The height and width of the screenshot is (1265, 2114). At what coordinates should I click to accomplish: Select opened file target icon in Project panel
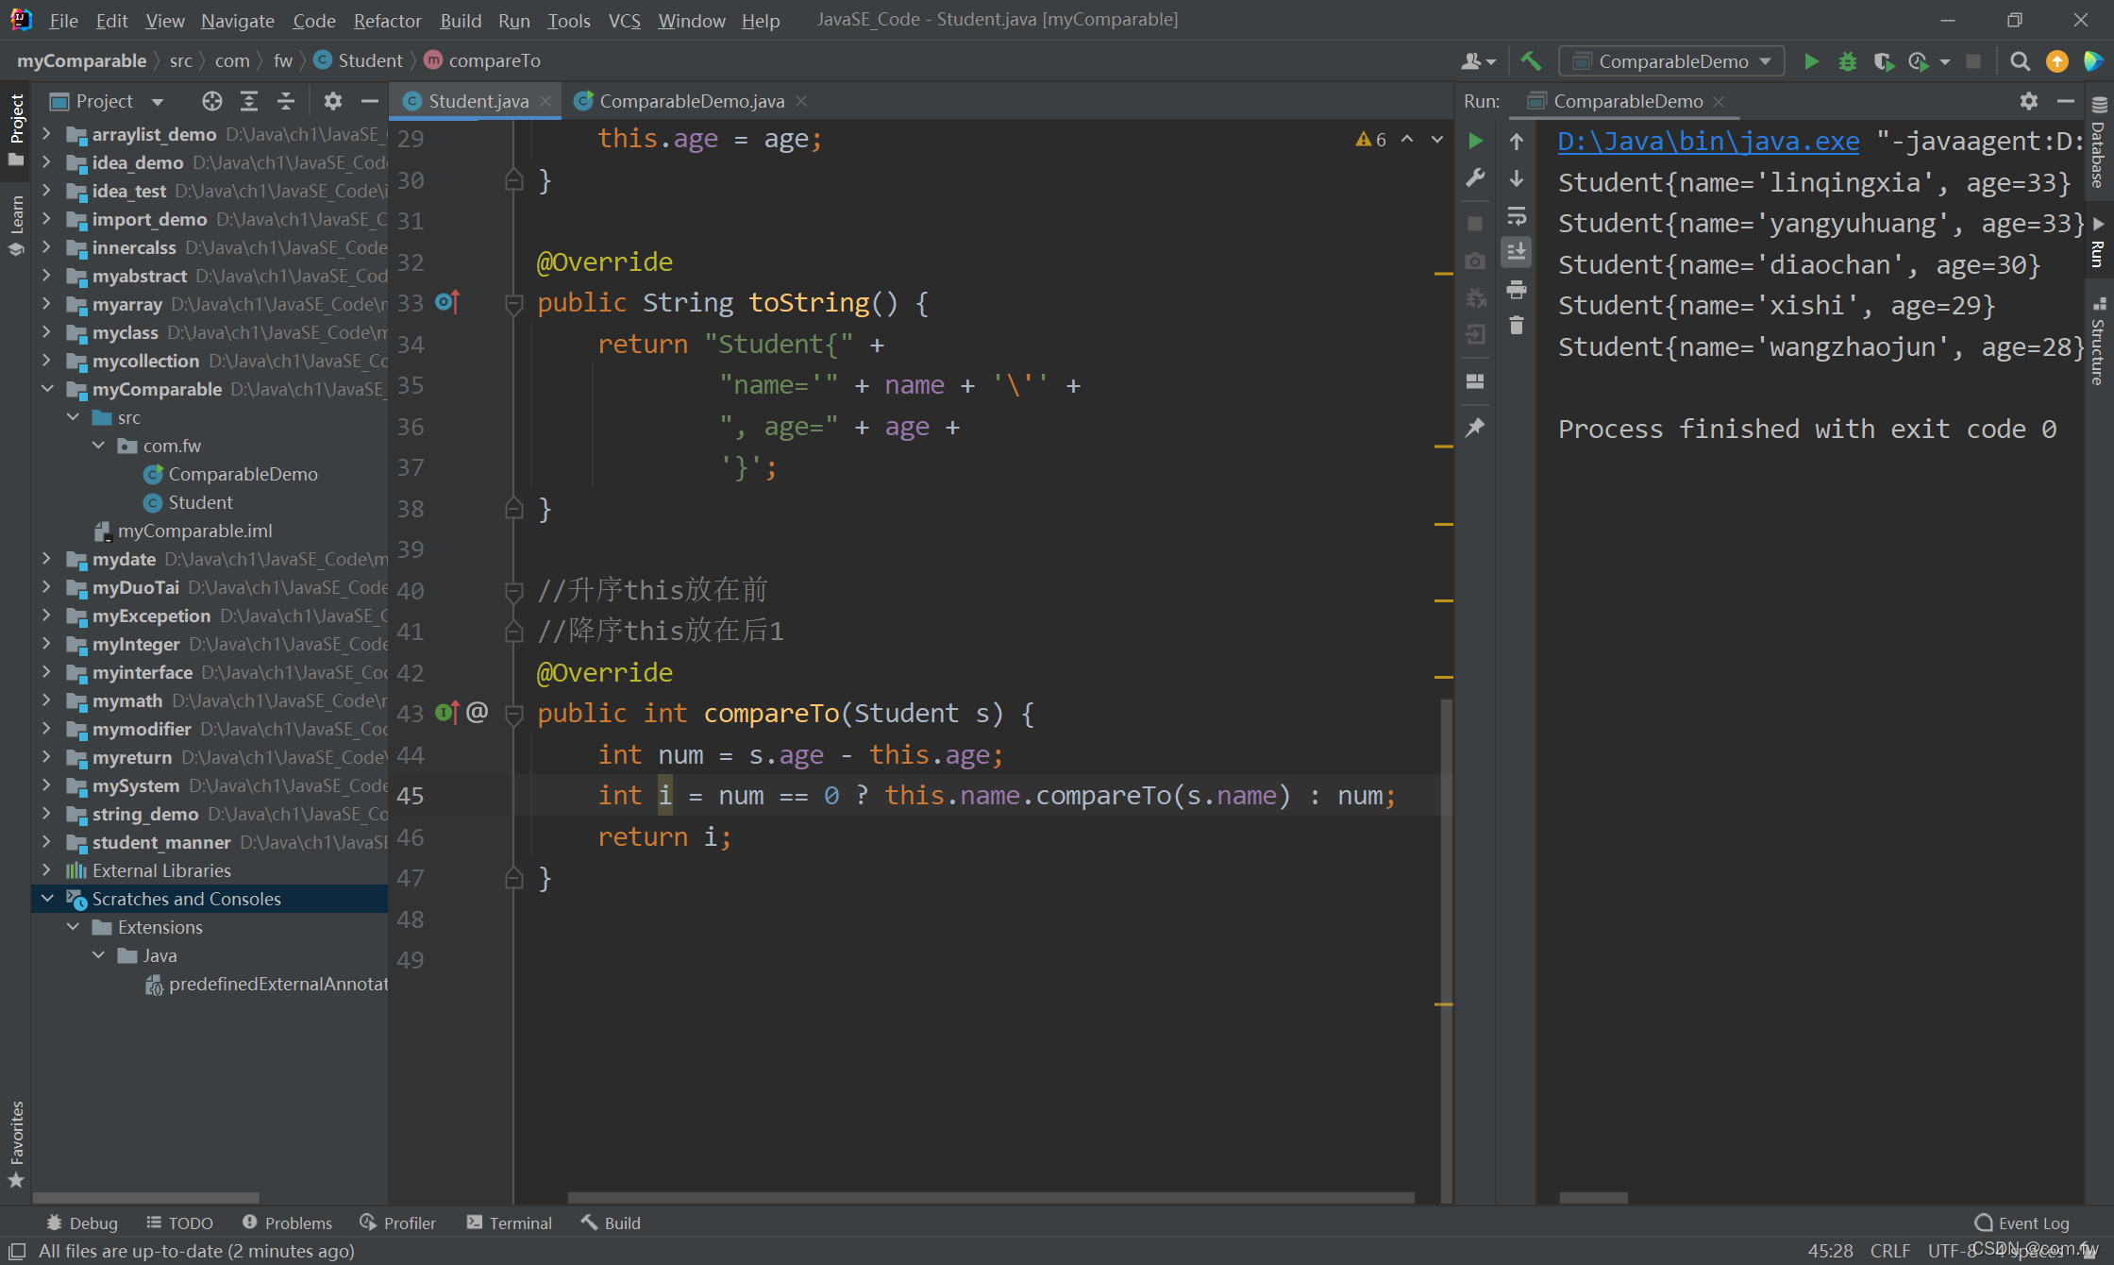click(x=211, y=101)
